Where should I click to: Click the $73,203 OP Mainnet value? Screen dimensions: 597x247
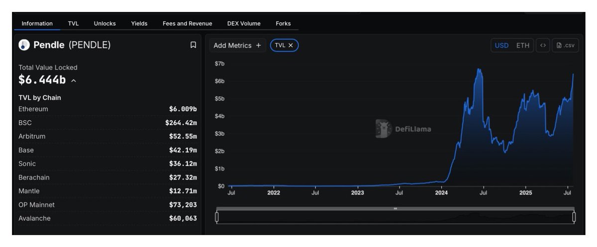[183, 205]
